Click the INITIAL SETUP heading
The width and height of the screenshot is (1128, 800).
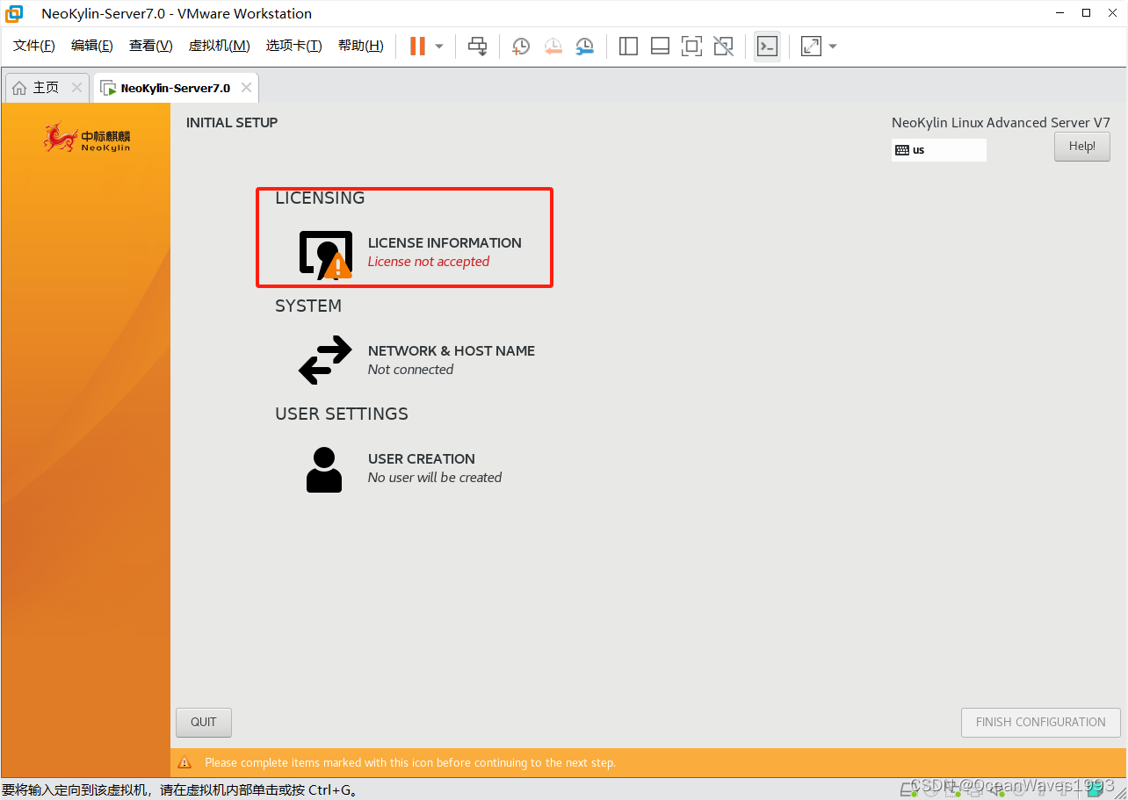coord(232,123)
